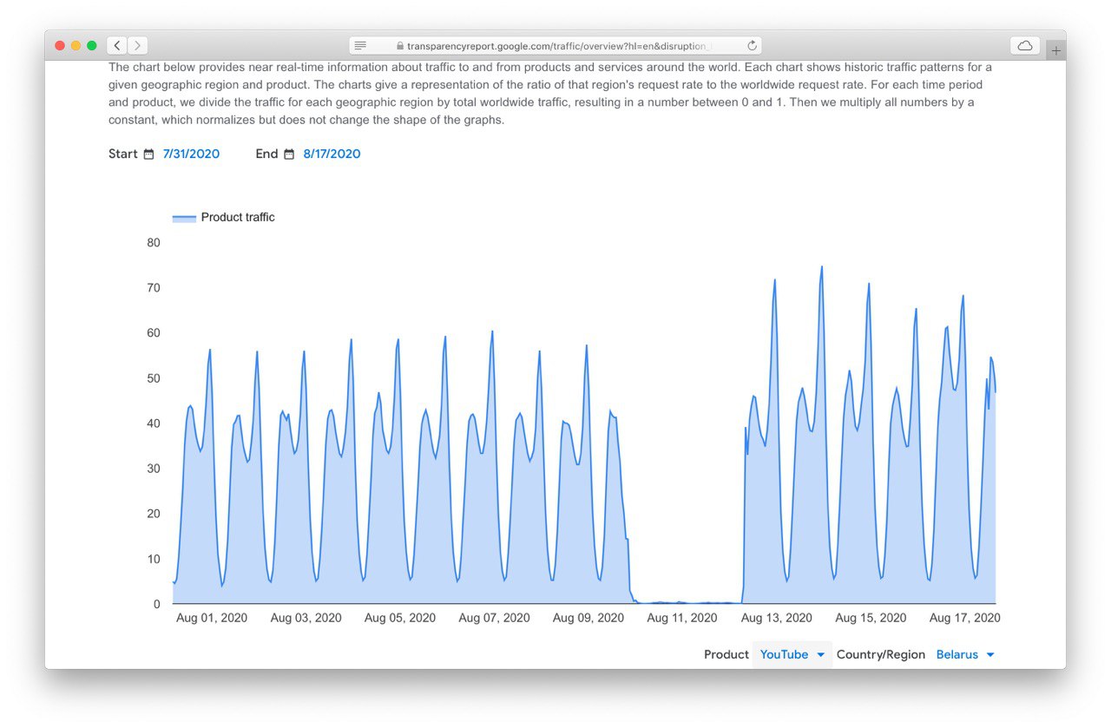Click the 30 value on the y-axis
The image size is (1111, 728).
(x=154, y=468)
